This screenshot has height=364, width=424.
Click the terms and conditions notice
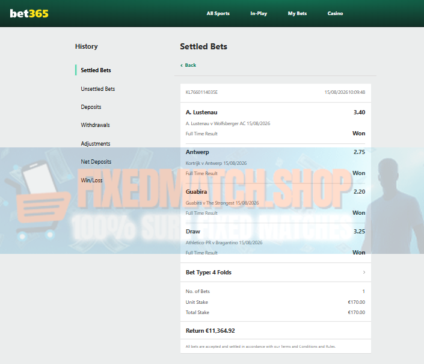260,347
